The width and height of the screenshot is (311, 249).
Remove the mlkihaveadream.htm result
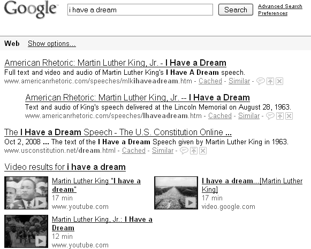(x=279, y=81)
